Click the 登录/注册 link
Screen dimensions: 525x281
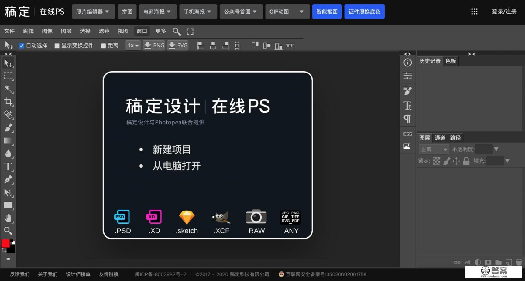(x=504, y=12)
